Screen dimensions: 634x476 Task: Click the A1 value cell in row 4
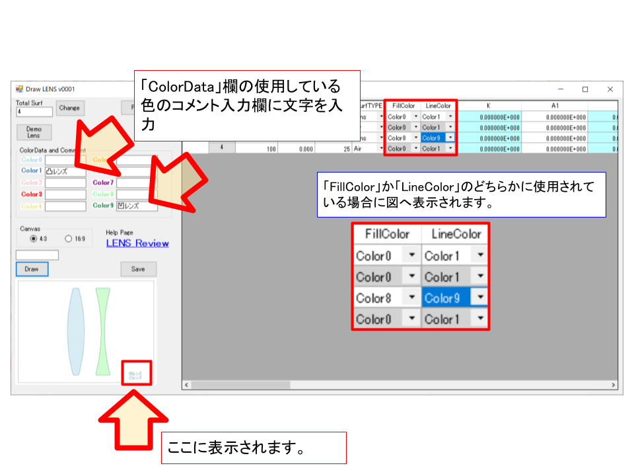(x=555, y=149)
